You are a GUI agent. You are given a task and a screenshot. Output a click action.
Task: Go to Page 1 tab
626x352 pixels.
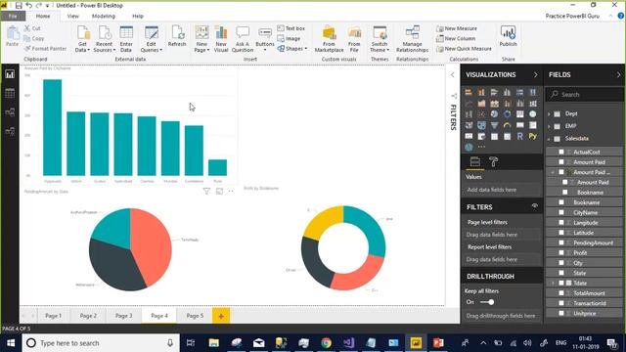[53, 316]
